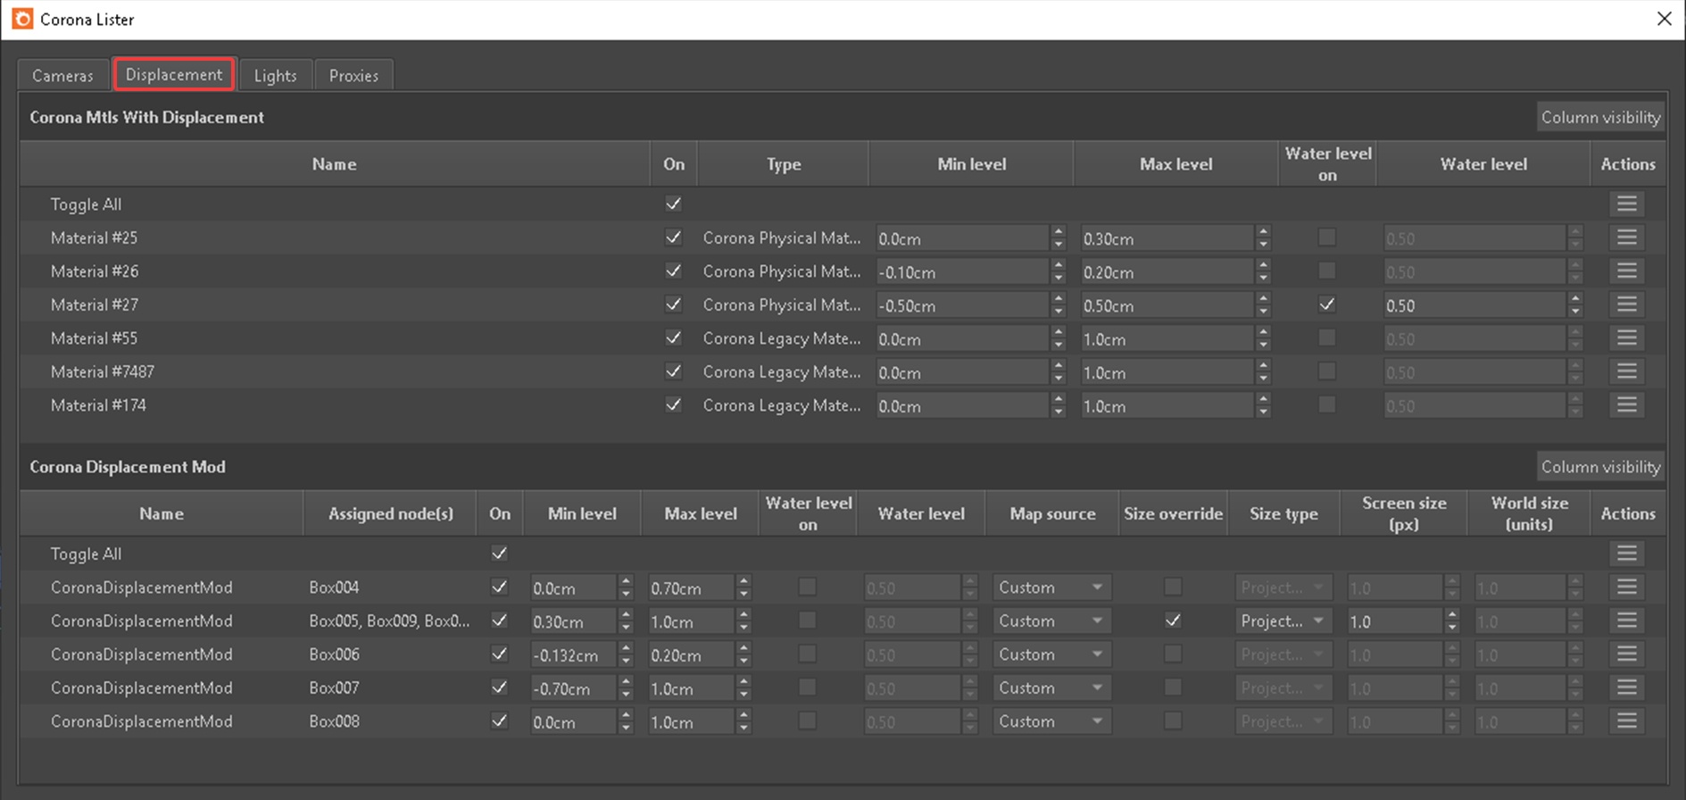The image size is (1686, 800).
Task: Open actions menu for Material #27
Action: 1626,304
